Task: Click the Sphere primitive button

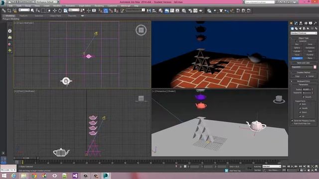Action: coord(297,48)
